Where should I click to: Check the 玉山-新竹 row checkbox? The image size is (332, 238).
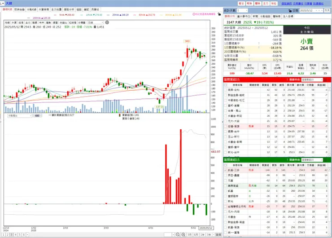tap(225, 137)
